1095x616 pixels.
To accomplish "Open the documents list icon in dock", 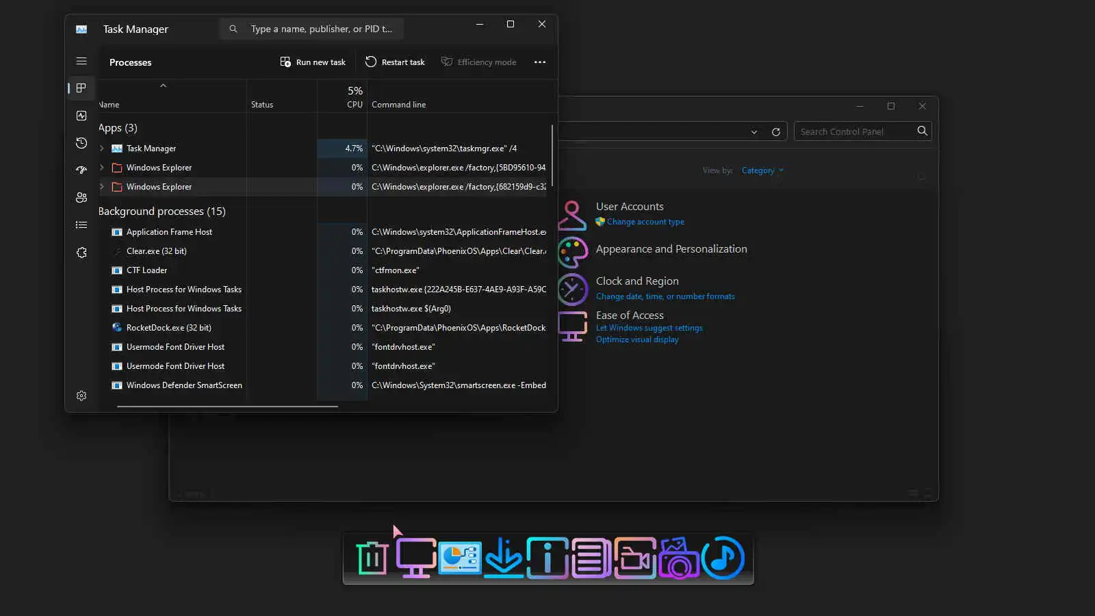I will click(591, 559).
